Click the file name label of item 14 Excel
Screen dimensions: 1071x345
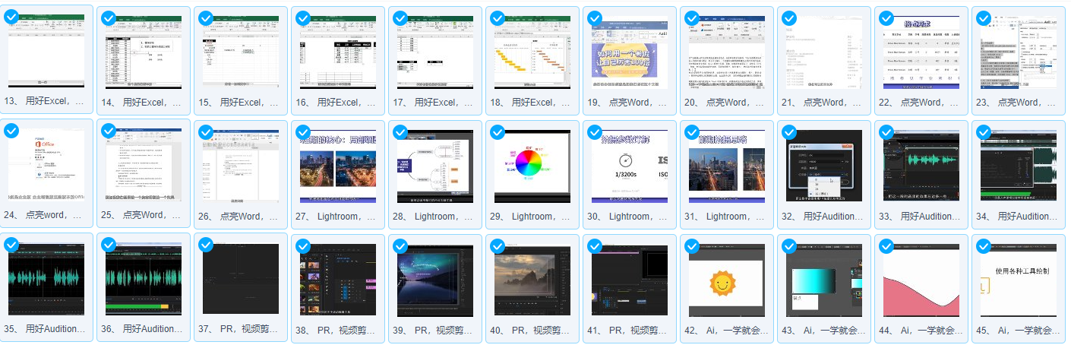click(144, 102)
